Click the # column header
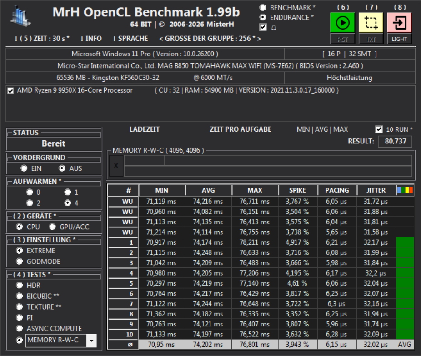Screen dimensions: 421x356 [123, 190]
